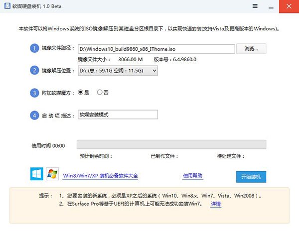The height and width of the screenshot is (231, 299).
Task: Expand the 镜像解压位置 drive dropdown
Action: [x=118, y=71]
